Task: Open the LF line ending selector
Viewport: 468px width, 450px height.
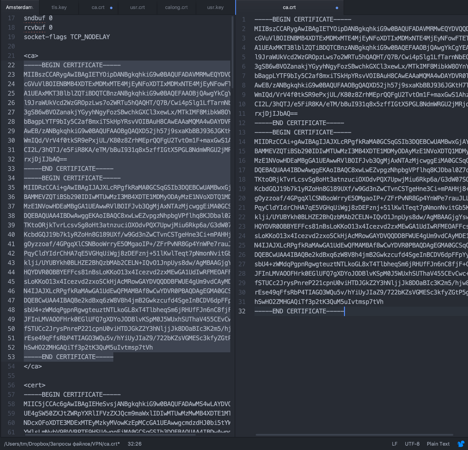Action: click(x=394, y=444)
